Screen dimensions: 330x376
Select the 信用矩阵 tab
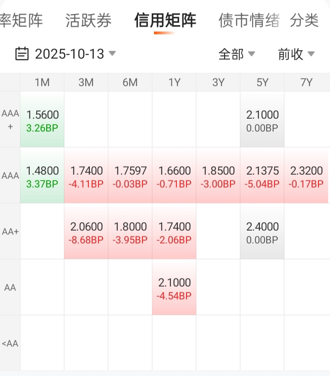[165, 20]
